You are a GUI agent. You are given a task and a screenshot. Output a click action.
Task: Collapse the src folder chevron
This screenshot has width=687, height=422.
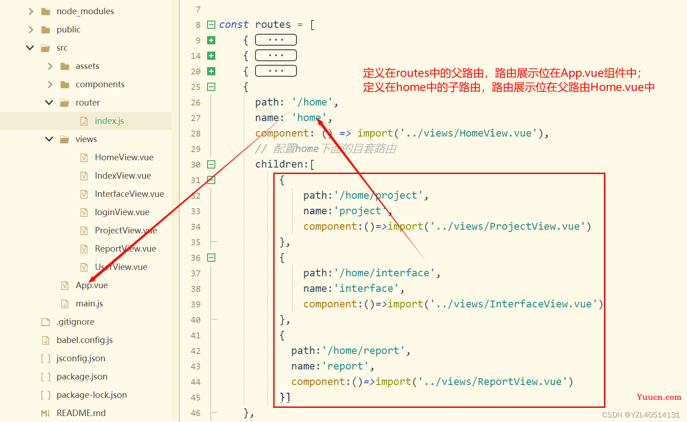point(30,47)
